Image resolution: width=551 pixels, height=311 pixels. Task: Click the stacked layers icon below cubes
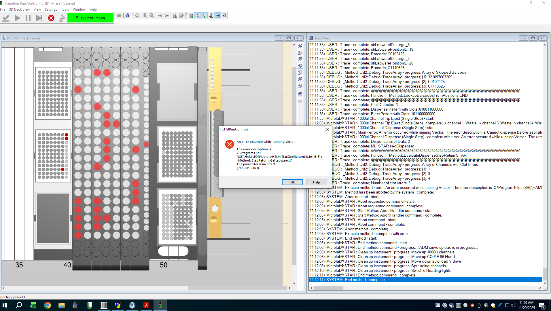click(x=300, y=94)
